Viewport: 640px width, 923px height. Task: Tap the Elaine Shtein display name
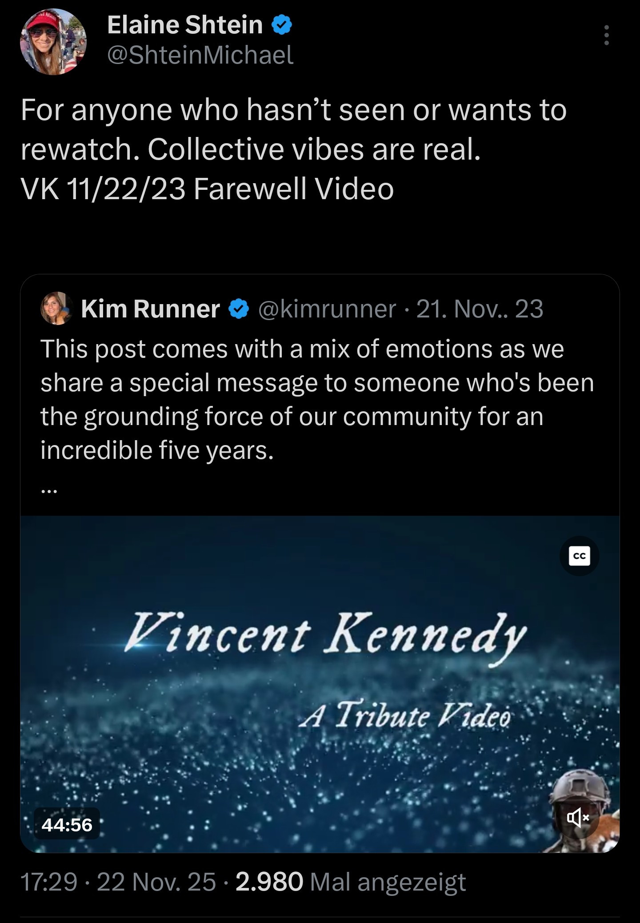tap(185, 25)
